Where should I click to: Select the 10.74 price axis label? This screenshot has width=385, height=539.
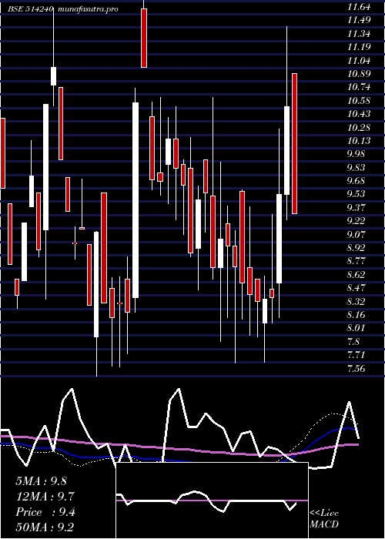coord(359,87)
